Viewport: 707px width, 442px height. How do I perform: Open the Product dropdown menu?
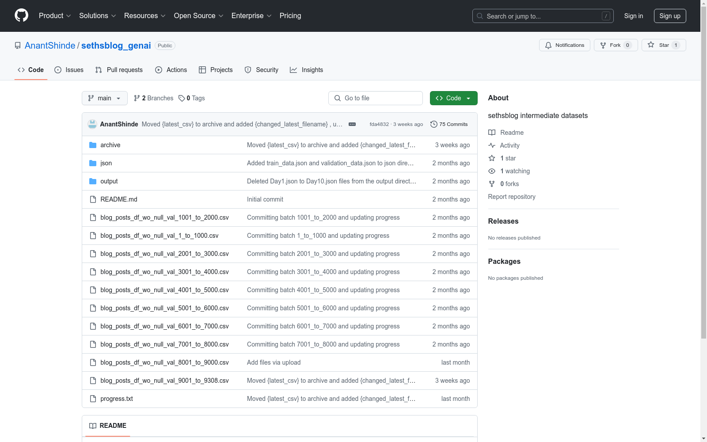[x=55, y=15]
